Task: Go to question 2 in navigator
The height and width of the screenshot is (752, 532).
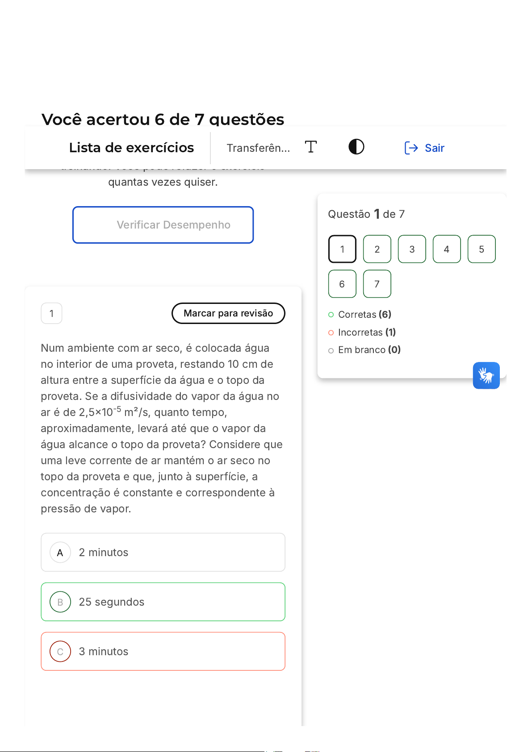Action: tap(377, 249)
